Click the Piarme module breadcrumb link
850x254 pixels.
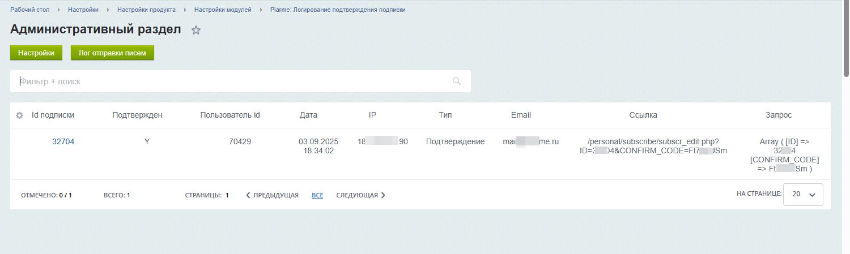338,10
